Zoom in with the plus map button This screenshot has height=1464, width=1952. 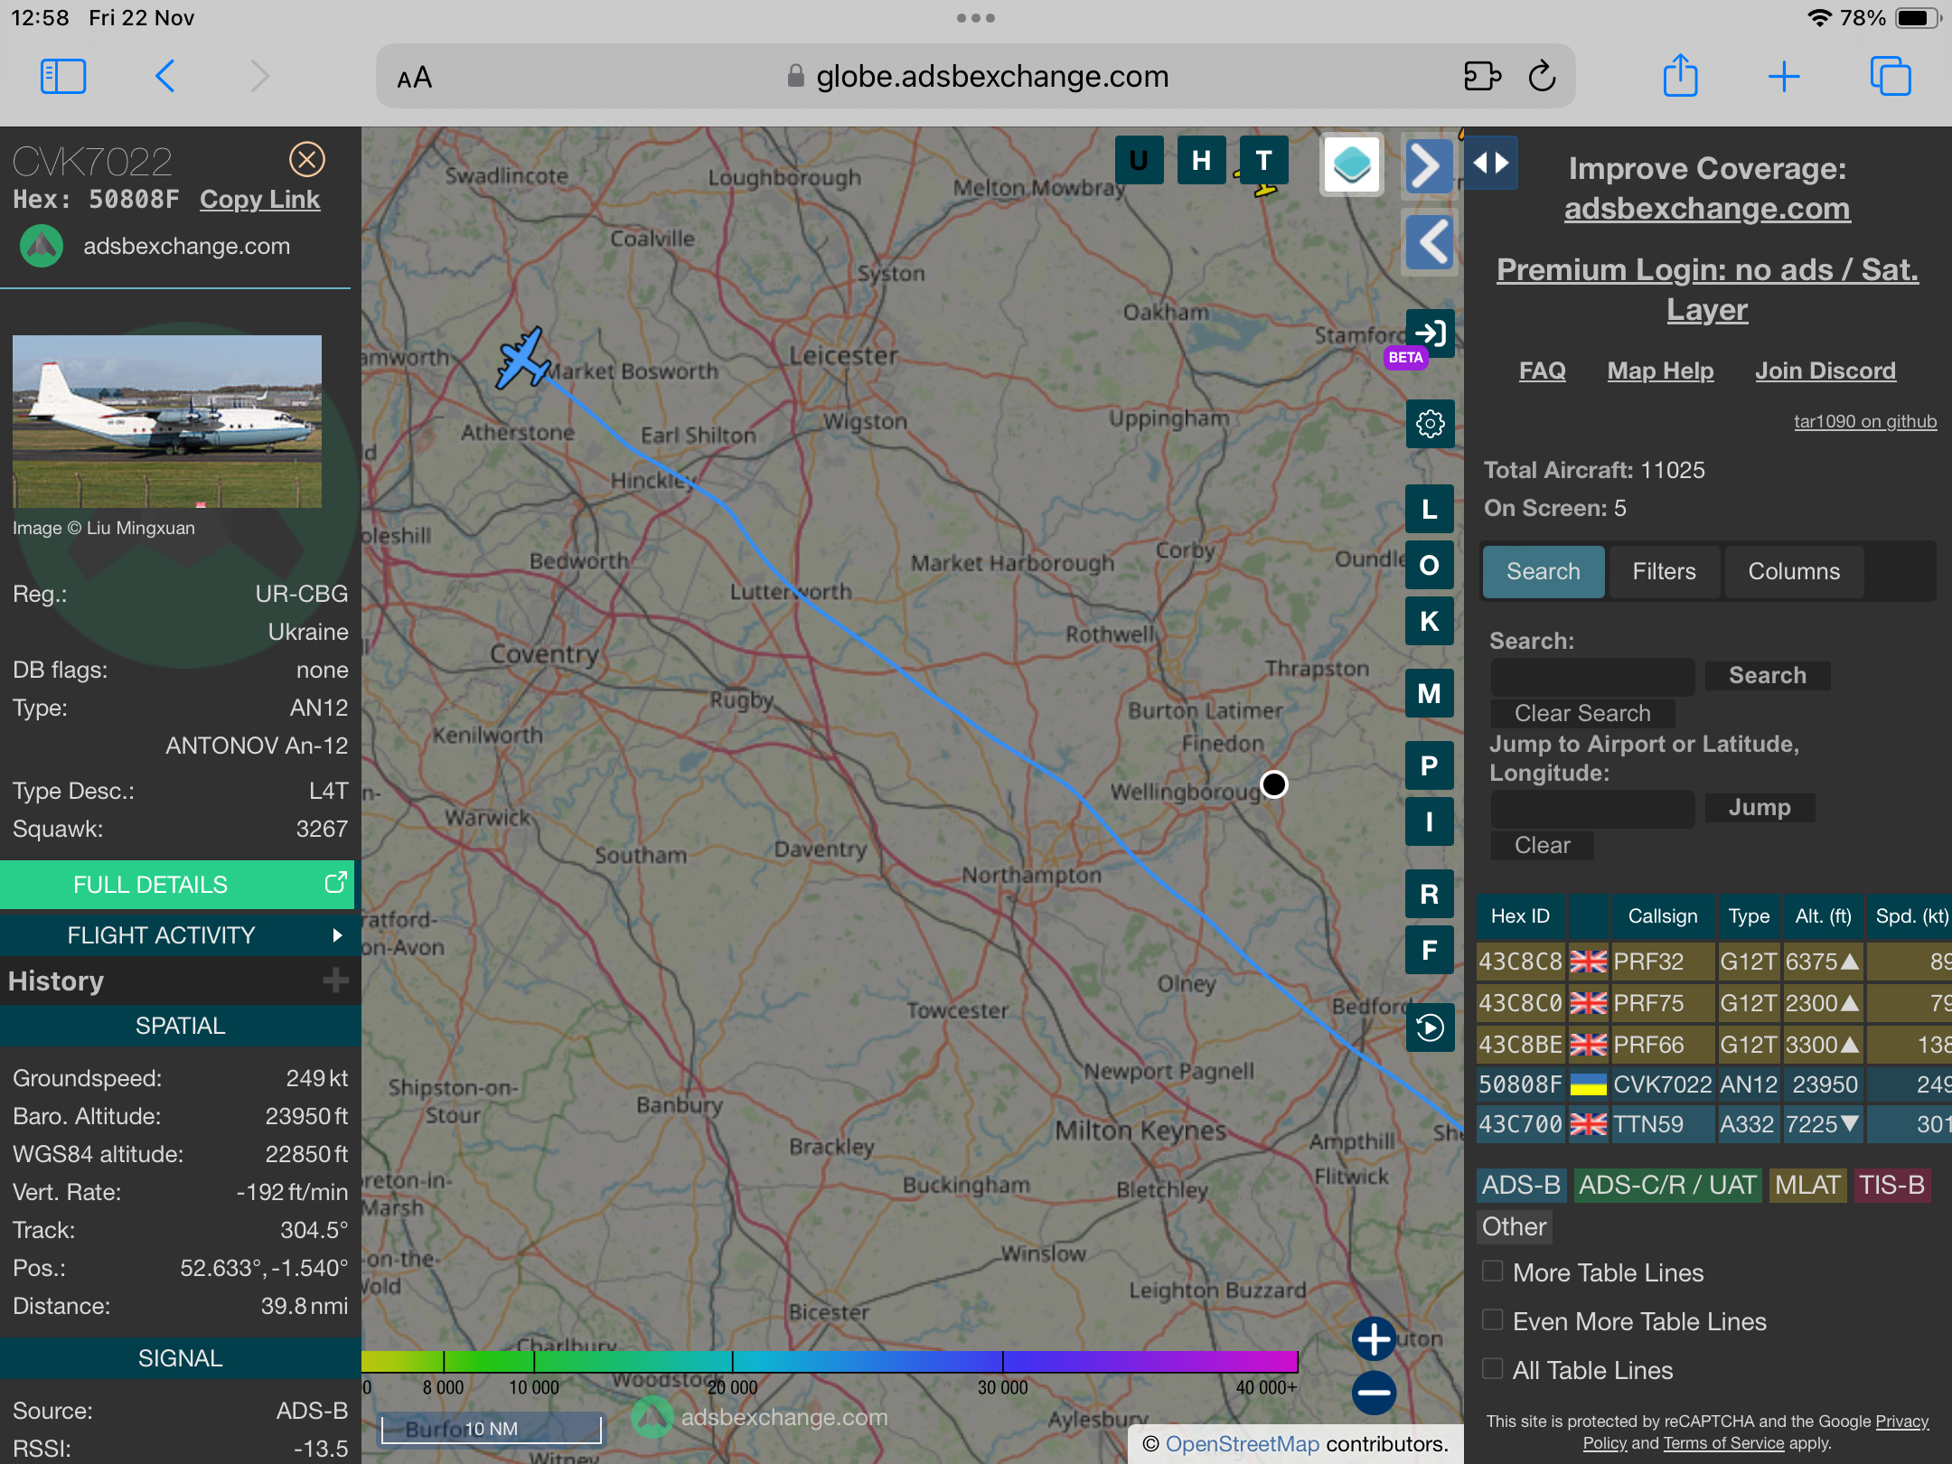click(1374, 1338)
